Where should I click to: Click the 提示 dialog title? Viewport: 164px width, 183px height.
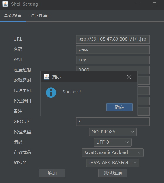(57, 77)
